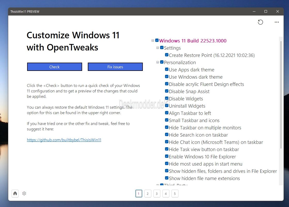Toggle Small Taskbar and icons checkbox
The image size is (289, 207).
[x=167, y=120]
